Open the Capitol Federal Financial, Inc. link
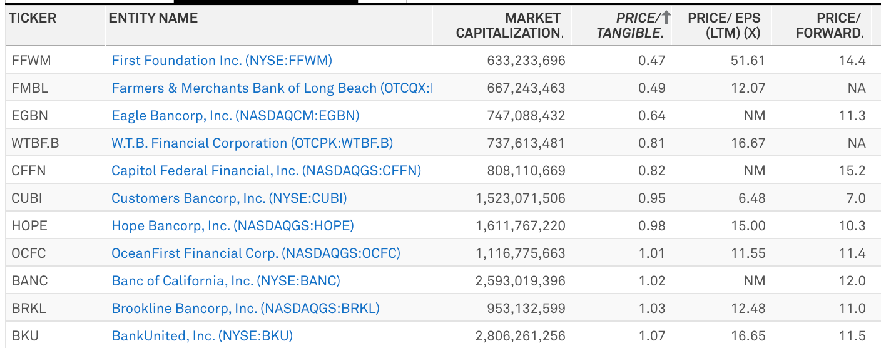Image resolution: width=881 pixels, height=348 pixels. tap(266, 171)
